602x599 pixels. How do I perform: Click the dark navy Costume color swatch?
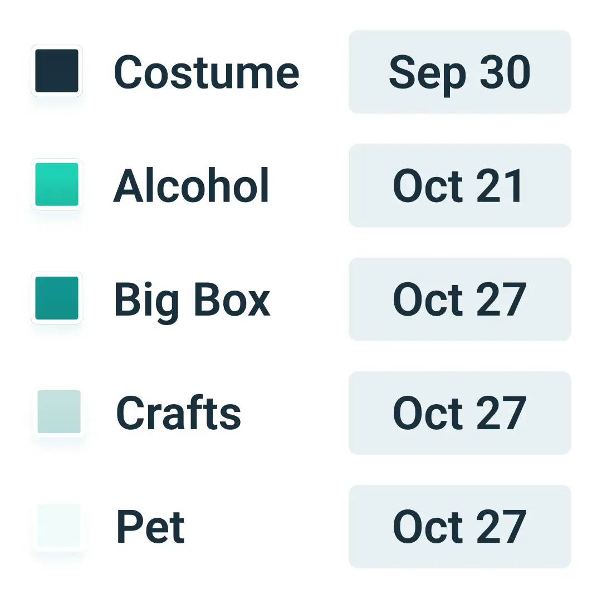pyautogui.click(x=57, y=71)
